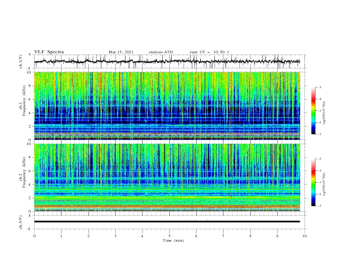Click the time axis tick label "3"
Viewport: 343px width, 265px height.
115,236
